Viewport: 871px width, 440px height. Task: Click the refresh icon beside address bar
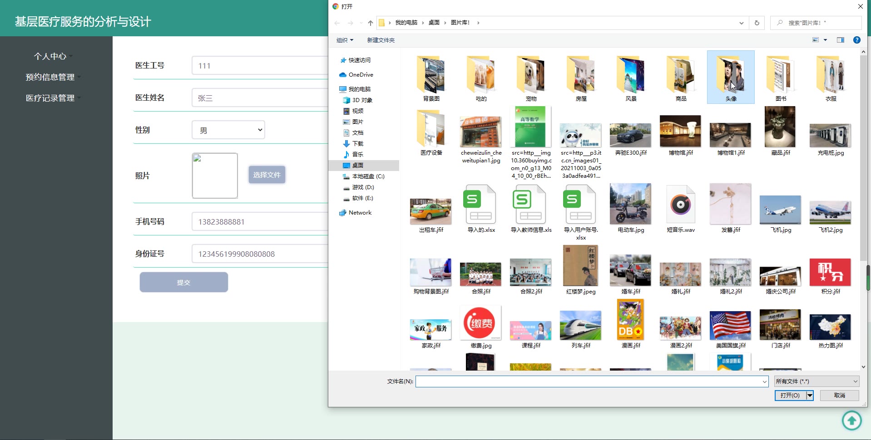(x=757, y=23)
